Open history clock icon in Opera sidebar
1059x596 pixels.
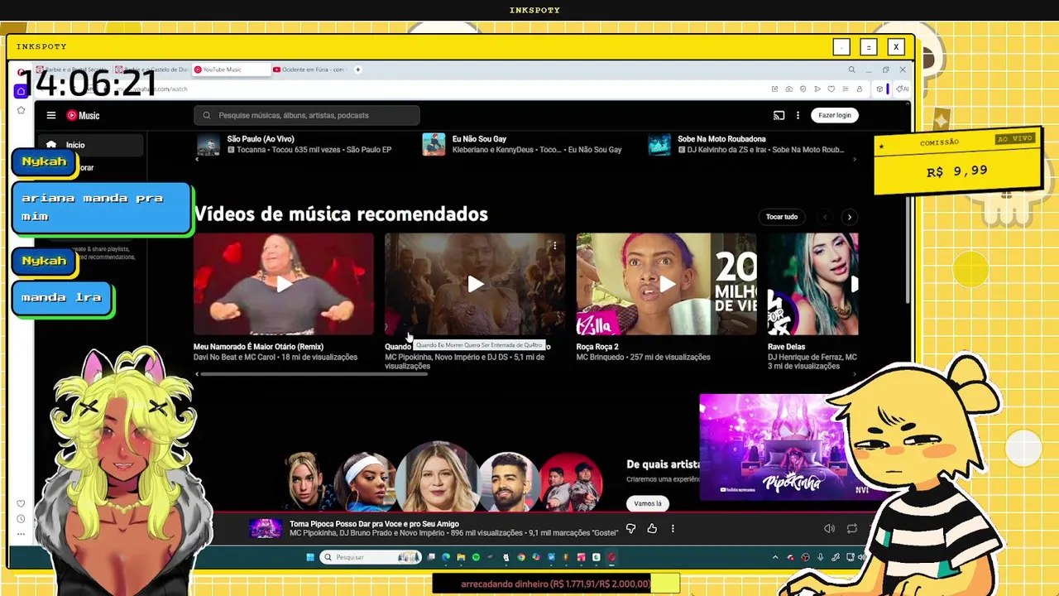tap(21, 519)
